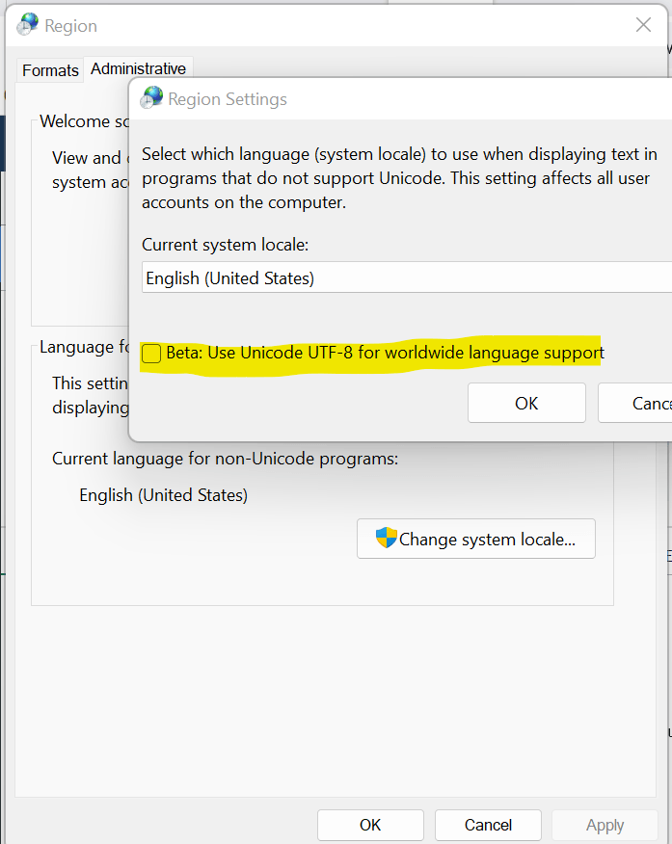Screen dimensions: 672x844
Task: Click the Change system locale... button text
Action: tap(487, 540)
